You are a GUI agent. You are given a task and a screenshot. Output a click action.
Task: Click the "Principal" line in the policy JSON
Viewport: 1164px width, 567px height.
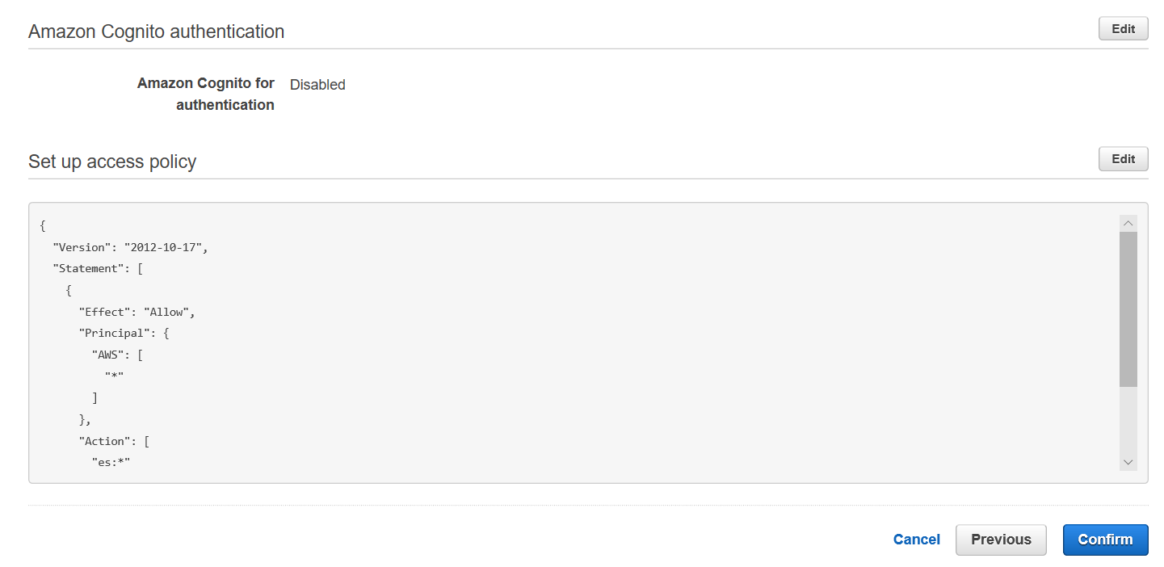(x=124, y=333)
